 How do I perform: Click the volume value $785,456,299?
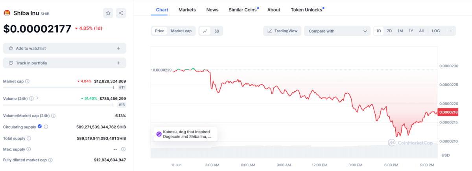point(112,99)
